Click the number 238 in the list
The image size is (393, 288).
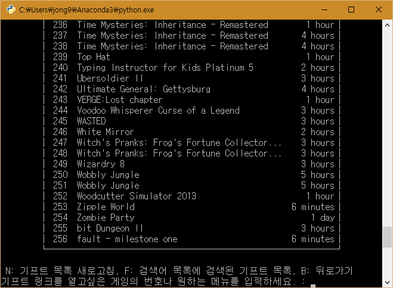[60, 46]
